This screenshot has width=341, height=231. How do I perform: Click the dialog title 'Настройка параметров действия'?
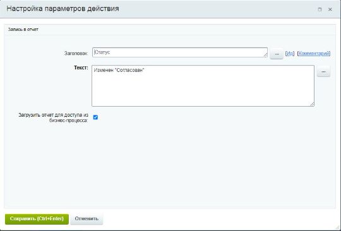pos(63,9)
